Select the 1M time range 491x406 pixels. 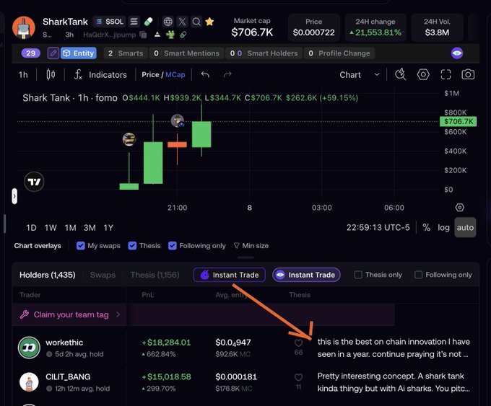click(x=70, y=228)
